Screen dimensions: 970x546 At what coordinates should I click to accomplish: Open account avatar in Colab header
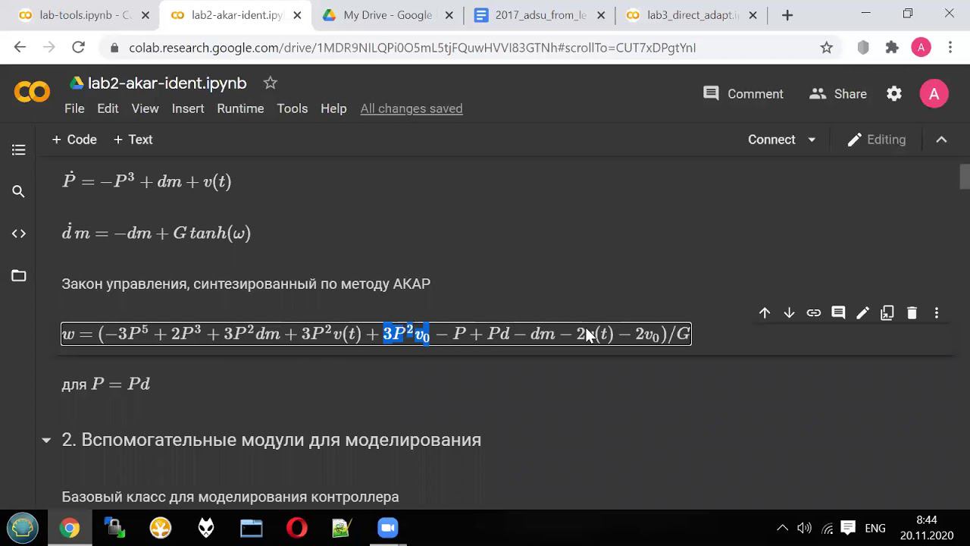[934, 93]
